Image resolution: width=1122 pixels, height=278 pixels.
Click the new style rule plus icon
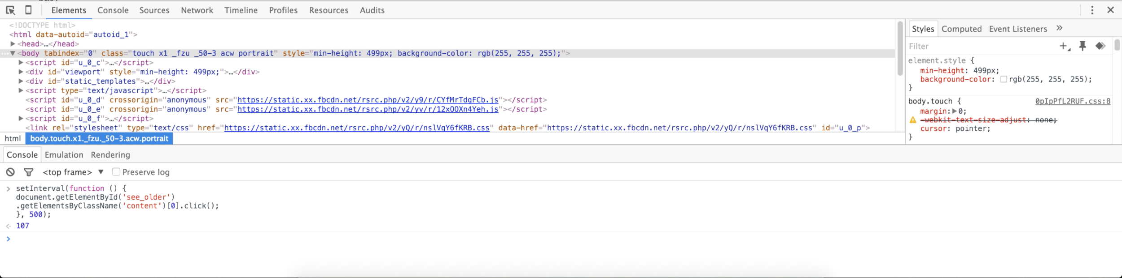pyautogui.click(x=1065, y=46)
